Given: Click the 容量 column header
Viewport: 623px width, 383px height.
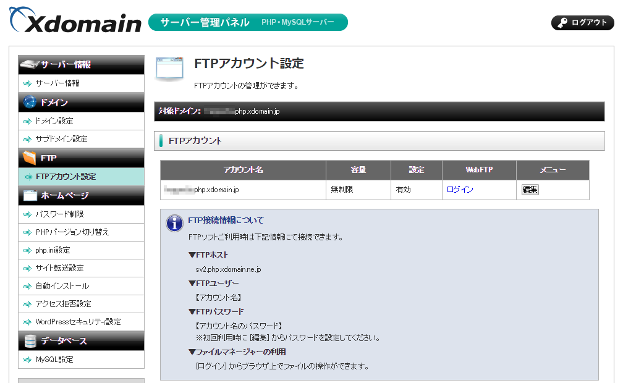Looking at the screenshot, I should tap(358, 170).
